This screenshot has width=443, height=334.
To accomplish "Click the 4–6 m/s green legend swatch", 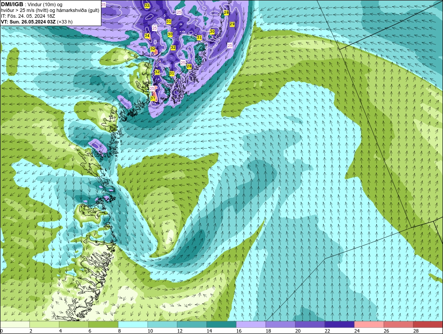I will [74, 324].
